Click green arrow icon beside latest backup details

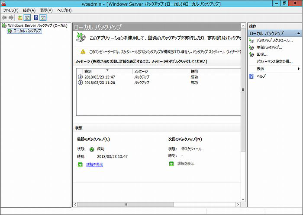80,164
